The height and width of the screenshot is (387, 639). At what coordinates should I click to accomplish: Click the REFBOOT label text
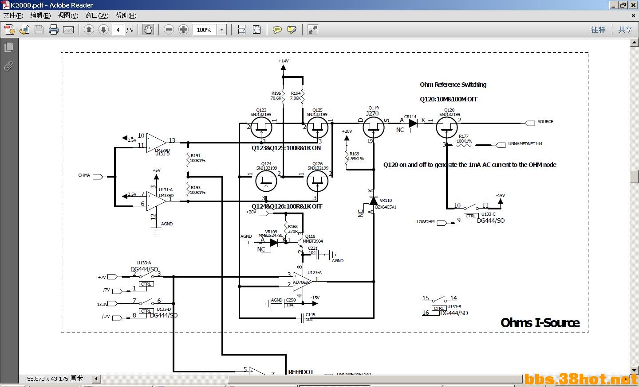pyautogui.click(x=301, y=372)
